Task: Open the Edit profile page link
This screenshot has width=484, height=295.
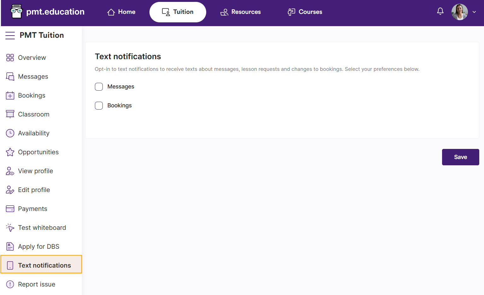Action: [34, 190]
